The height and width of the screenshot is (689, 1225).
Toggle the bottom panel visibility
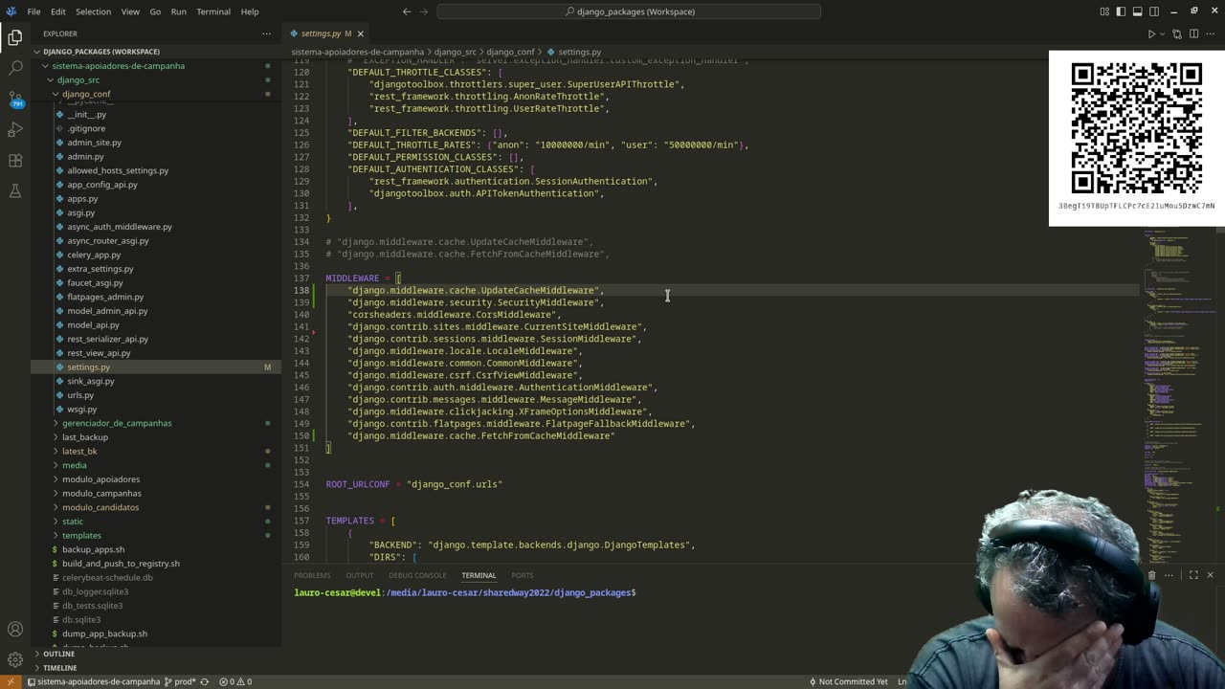tap(1137, 11)
